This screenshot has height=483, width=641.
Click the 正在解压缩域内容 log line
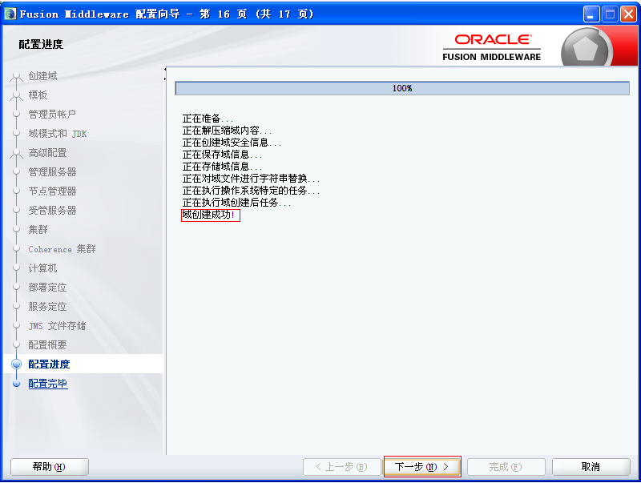point(227,131)
